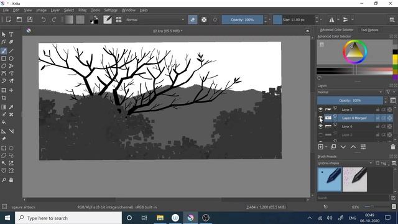The image size is (398, 224).
Task: Toggle lock on Layer 5
Action: [377, 110]
